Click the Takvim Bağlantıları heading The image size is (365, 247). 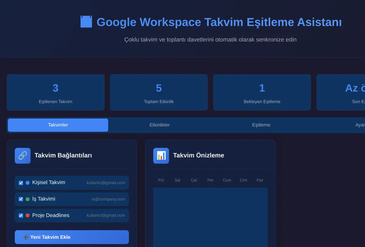[63, 155]
